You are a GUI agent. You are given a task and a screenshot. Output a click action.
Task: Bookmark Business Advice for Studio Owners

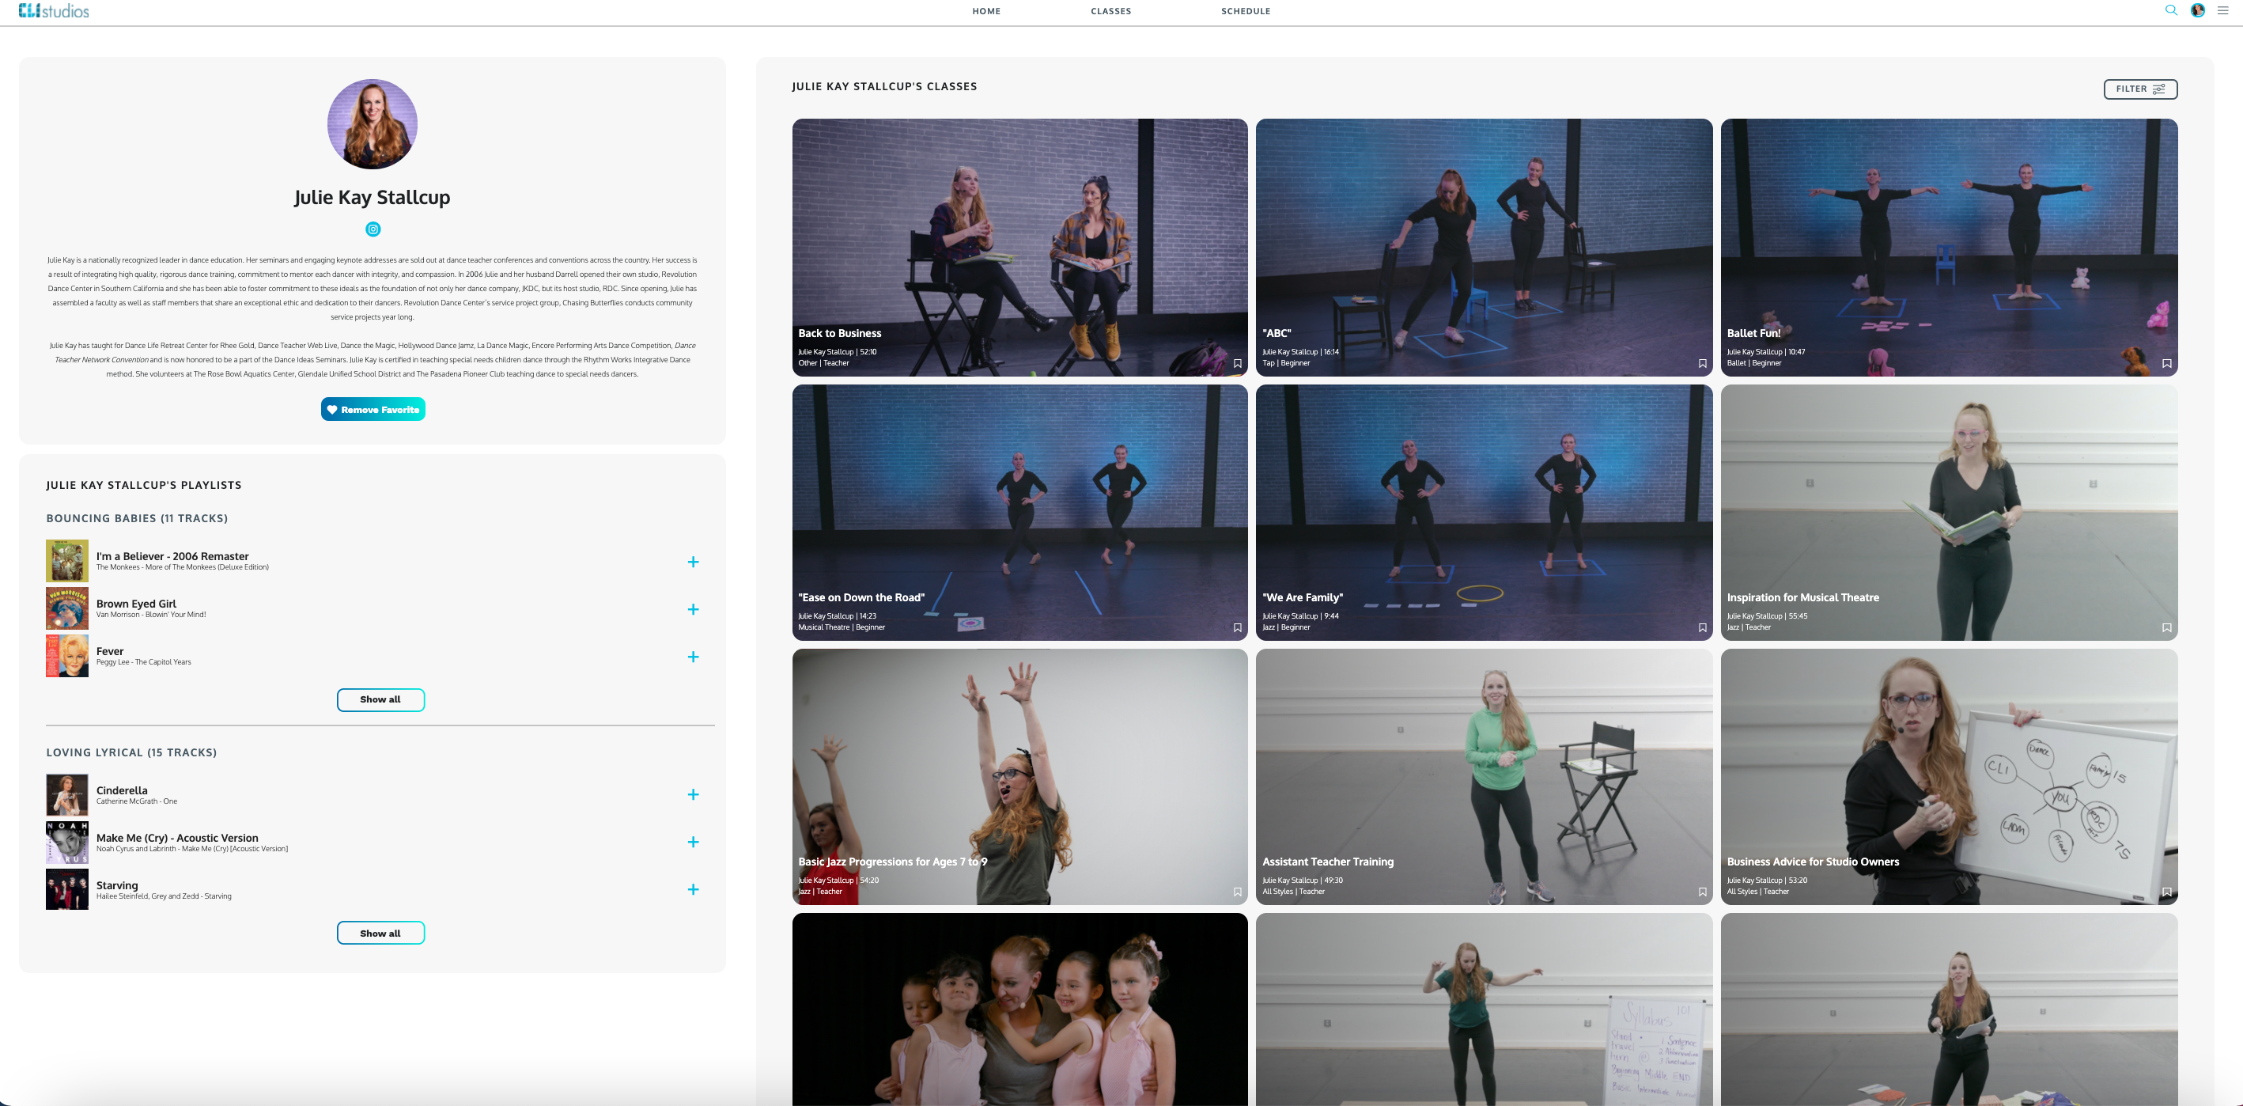coord(2166,892)
